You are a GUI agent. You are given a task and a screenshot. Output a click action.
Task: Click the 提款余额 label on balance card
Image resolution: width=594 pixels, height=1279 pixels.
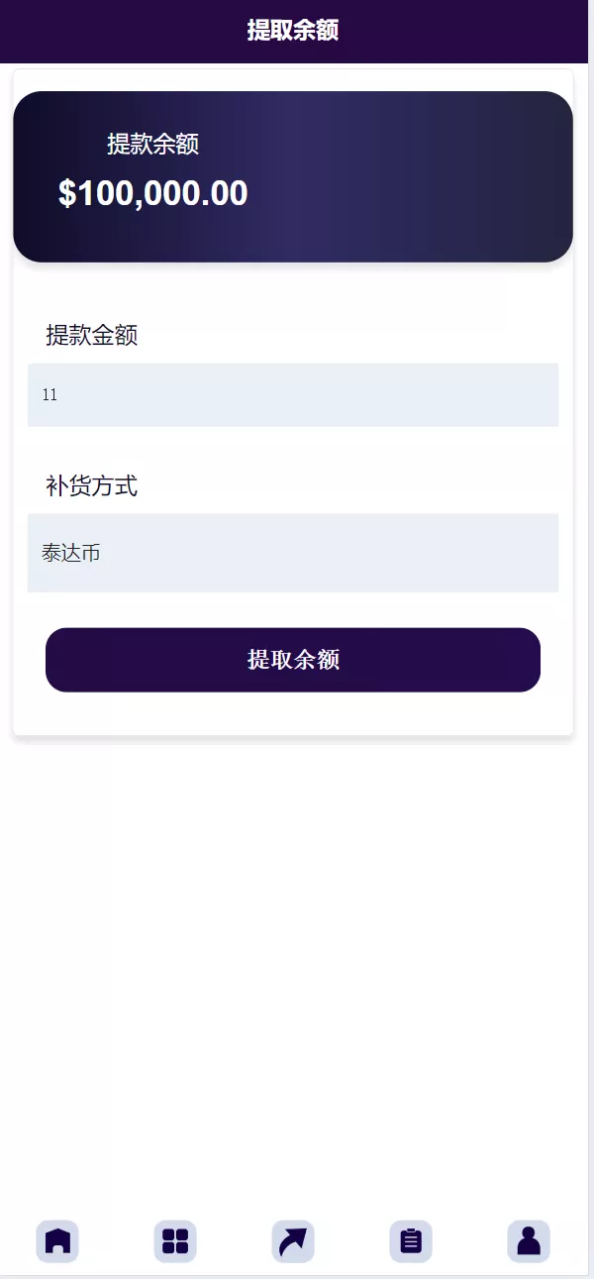pos(153,145)
